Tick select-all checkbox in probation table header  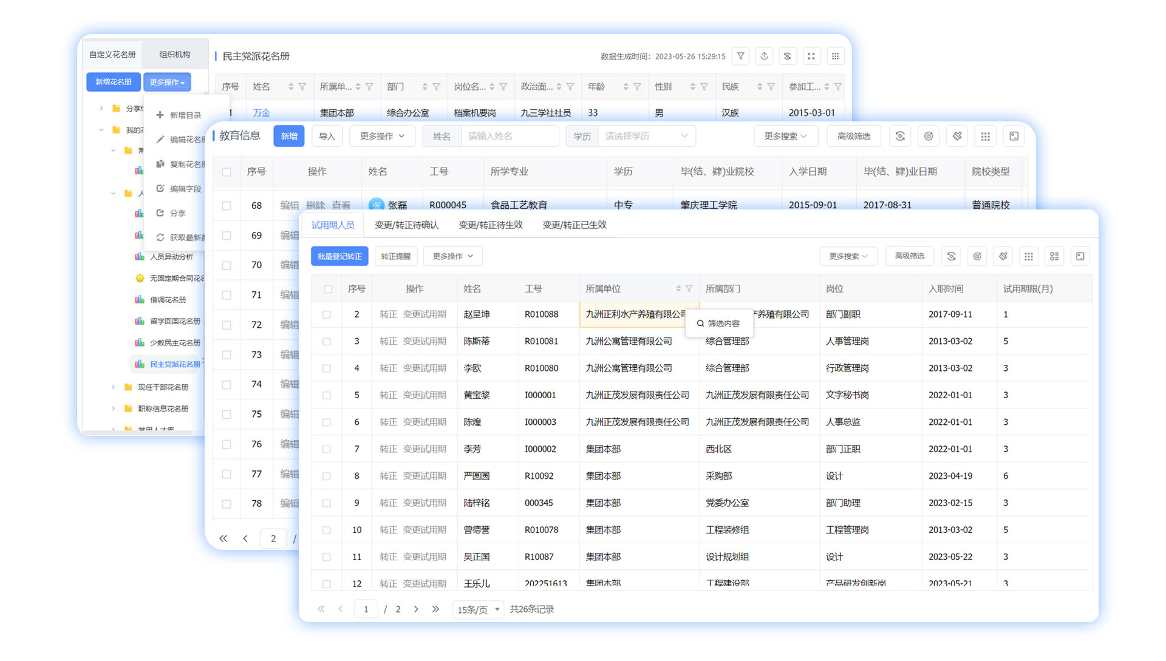click(328, 289)
